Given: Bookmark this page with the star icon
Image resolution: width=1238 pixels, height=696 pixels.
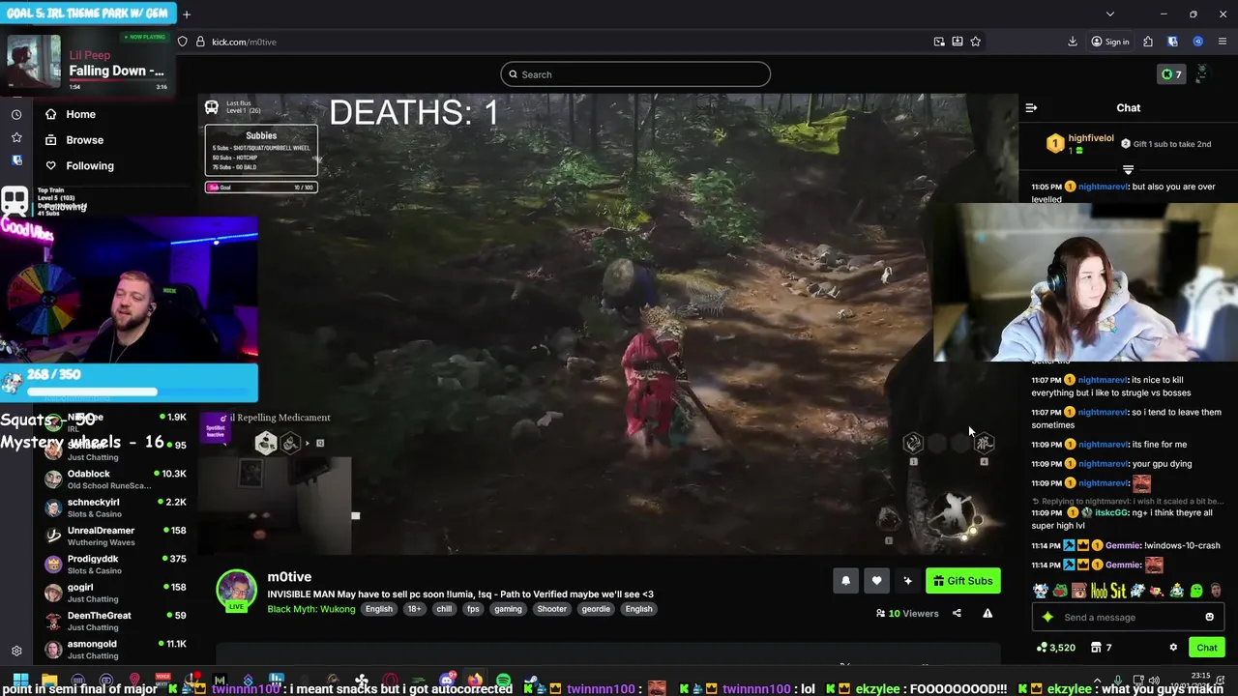Looking at the screenshot, I should point(975,42).
